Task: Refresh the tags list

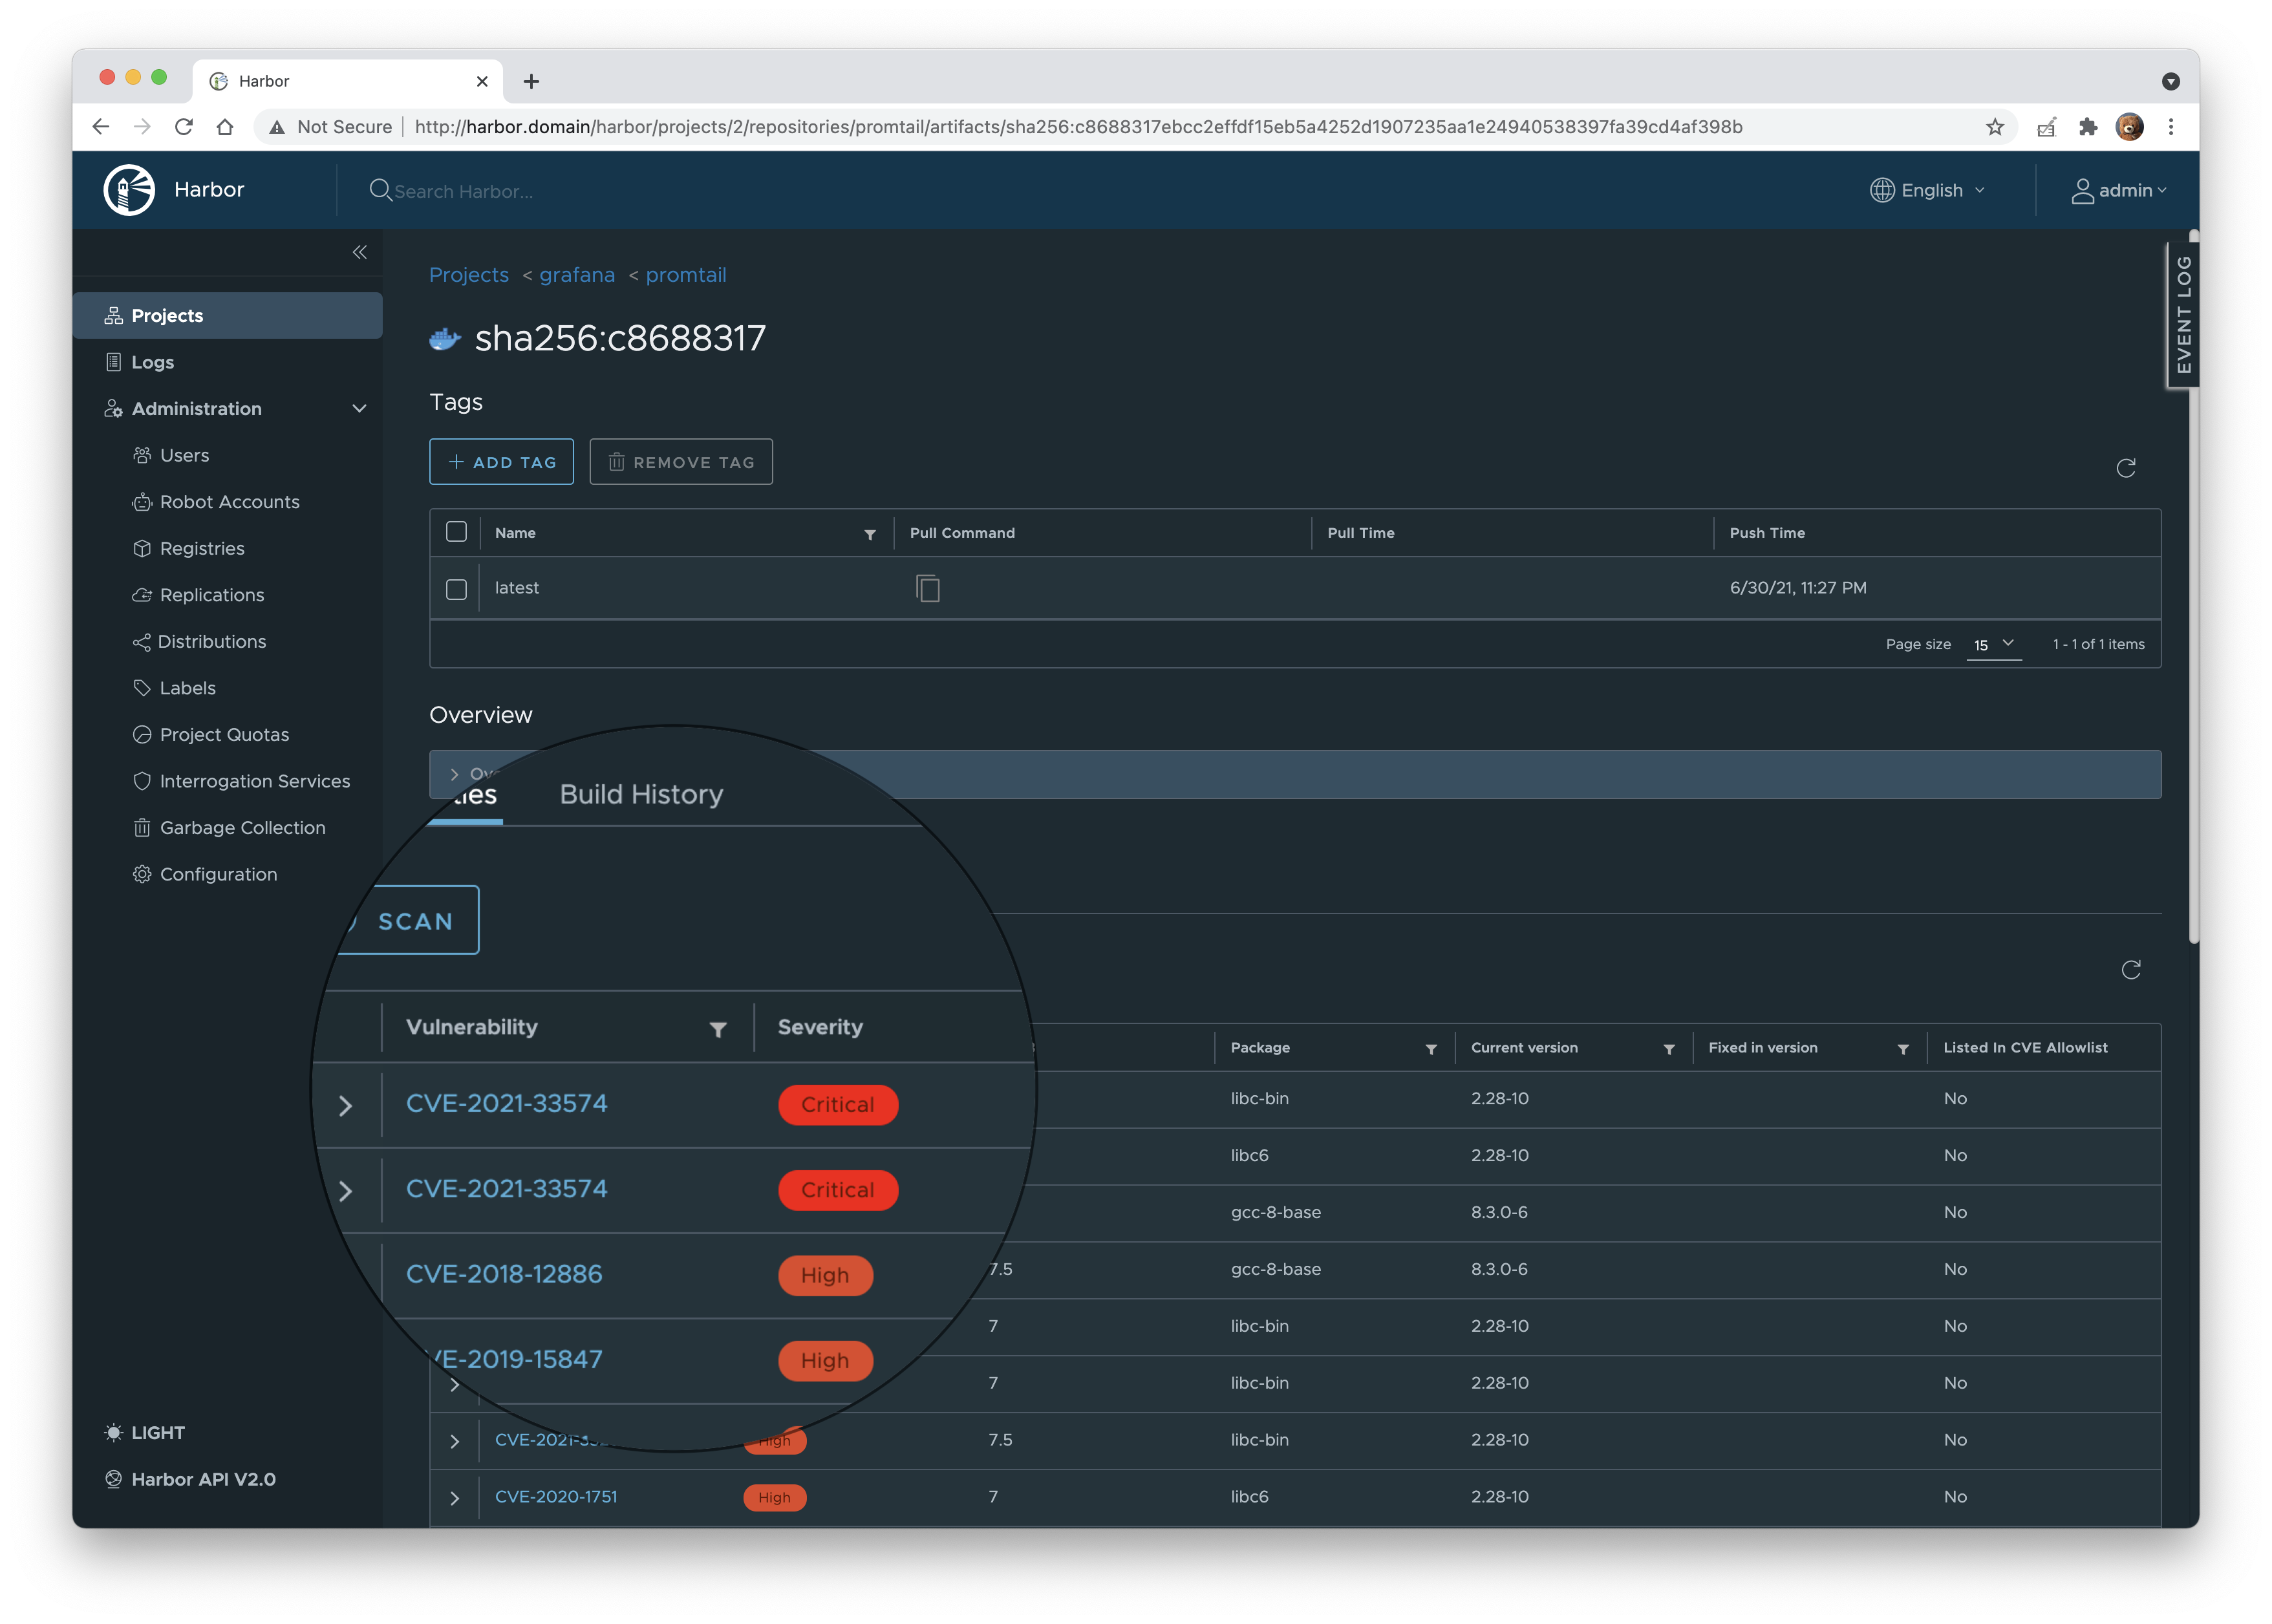Action: click(x=2126, y=467)
